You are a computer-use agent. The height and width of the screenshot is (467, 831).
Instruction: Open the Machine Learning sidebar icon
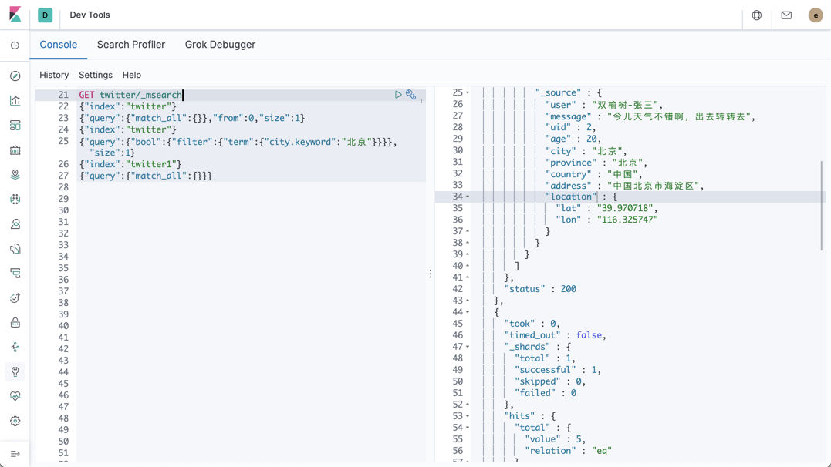[15, 199]
